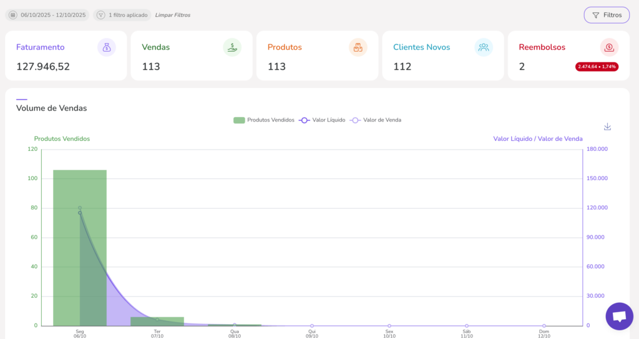This screenshot has height=339, width=639.
Task: Download the Volume de Vendas chart
Action: point(607,127)
